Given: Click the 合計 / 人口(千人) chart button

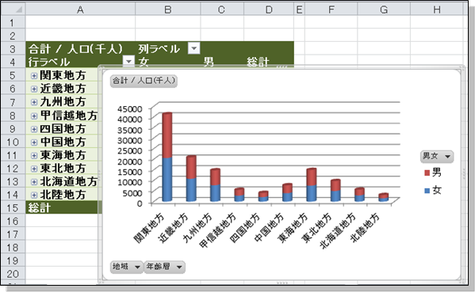Looking at the screenshot, I should [x=144, y=81].
